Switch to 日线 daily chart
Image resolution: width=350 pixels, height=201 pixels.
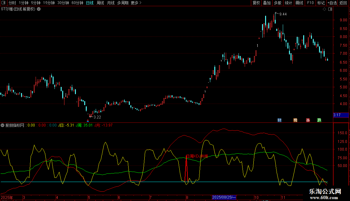point(90,3)
